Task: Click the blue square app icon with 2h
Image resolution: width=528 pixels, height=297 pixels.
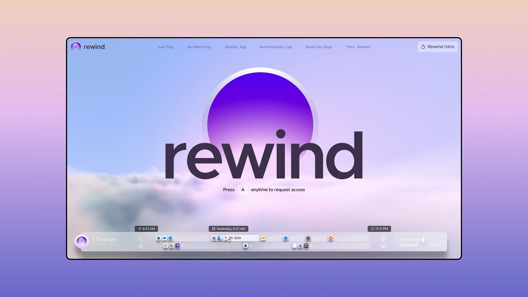Action: tap(246, 246)
